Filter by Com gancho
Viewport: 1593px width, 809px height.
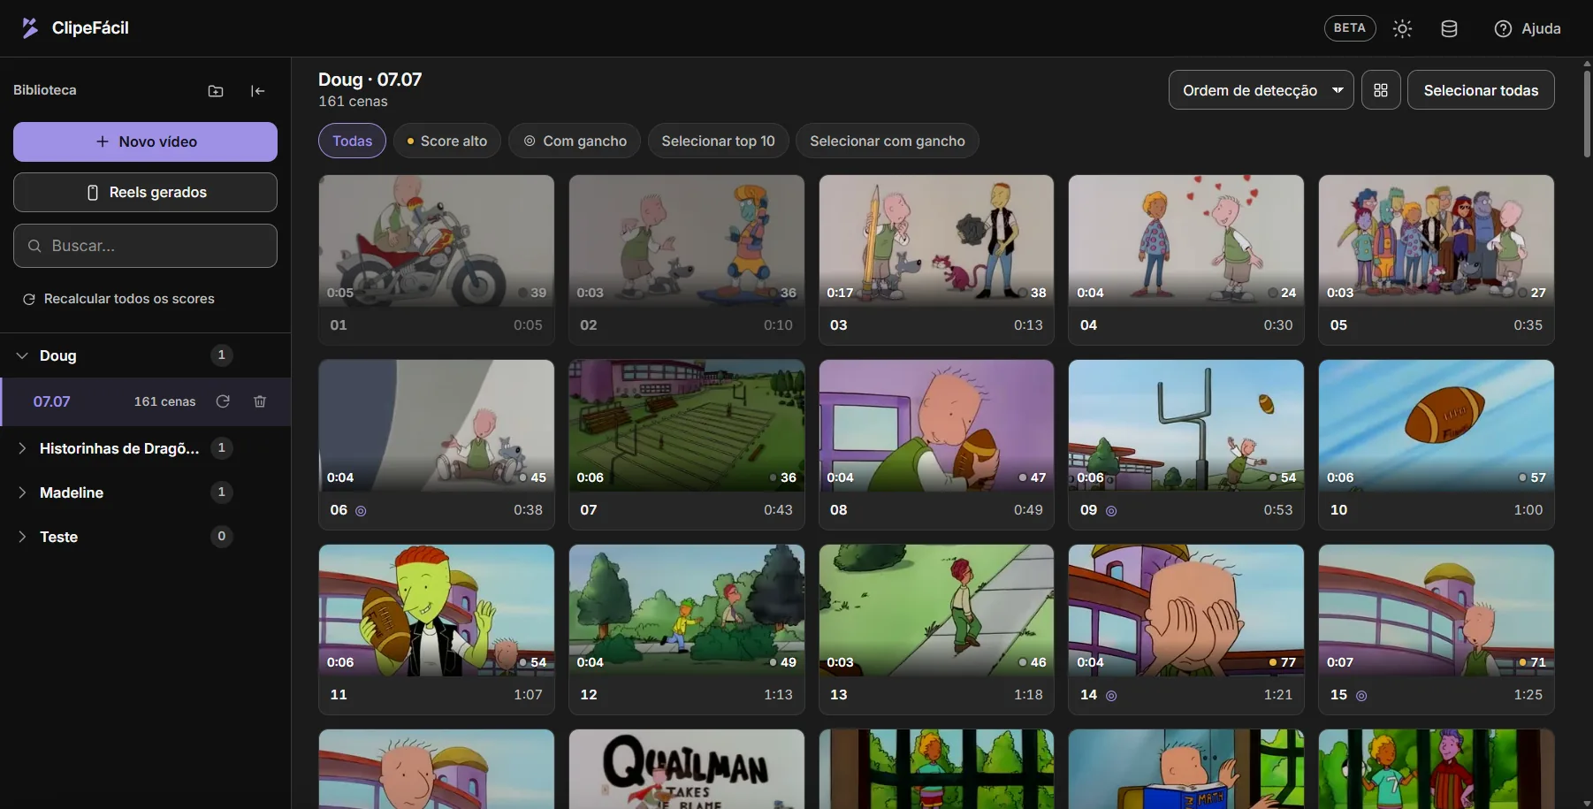[575, 141]
